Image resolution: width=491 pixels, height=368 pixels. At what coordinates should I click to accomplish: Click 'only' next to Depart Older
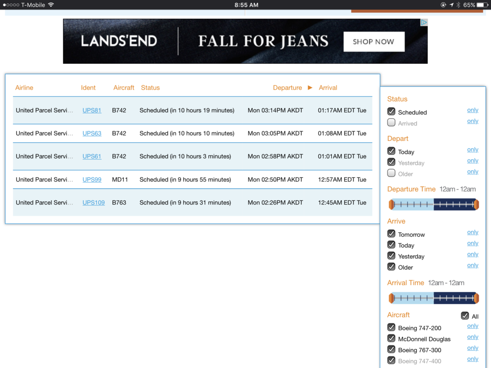tap(472, 172)
